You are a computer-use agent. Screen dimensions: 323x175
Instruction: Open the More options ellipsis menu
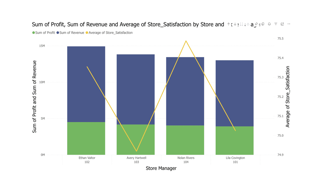pyautogui.click(x=288, y=24)
